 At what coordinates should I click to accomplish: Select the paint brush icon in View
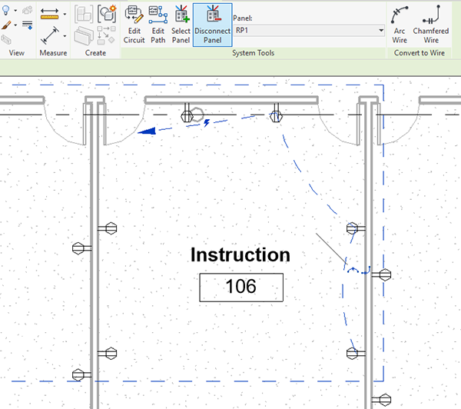tap(7, 26)
